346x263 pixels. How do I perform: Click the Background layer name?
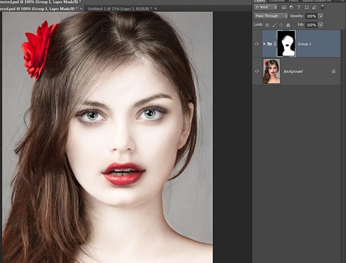[293, 71]
